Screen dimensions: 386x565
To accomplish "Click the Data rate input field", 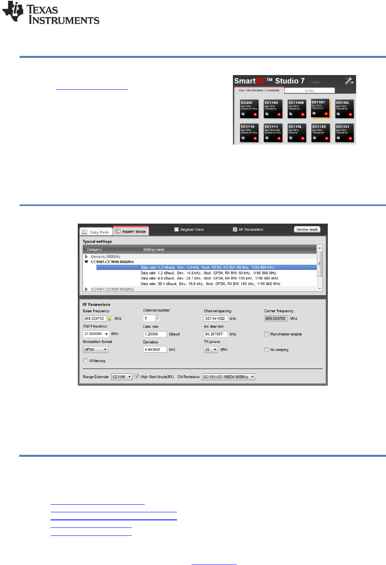I will (155, 334).
